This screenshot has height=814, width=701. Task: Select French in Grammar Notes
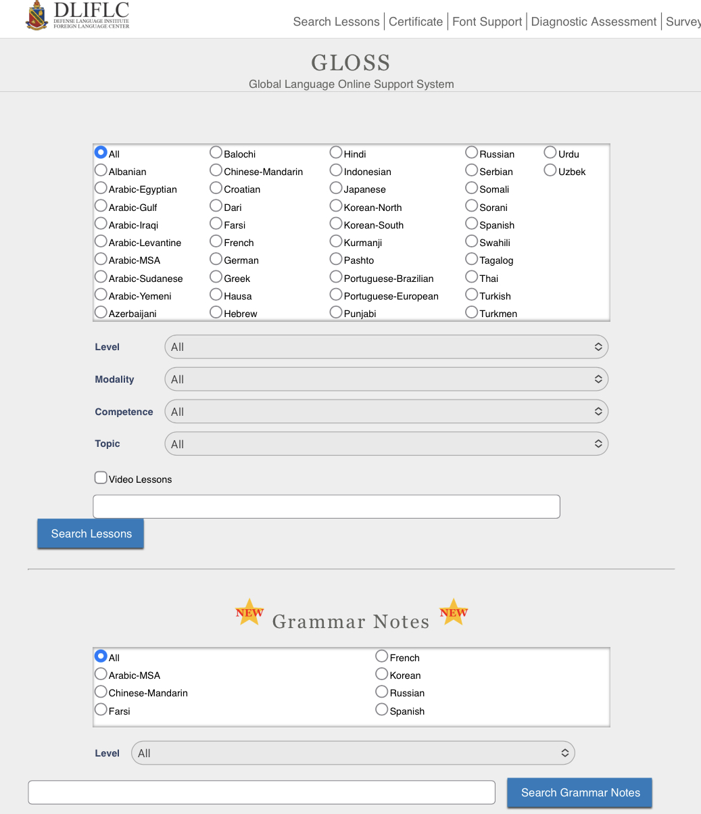click(382, 656)
